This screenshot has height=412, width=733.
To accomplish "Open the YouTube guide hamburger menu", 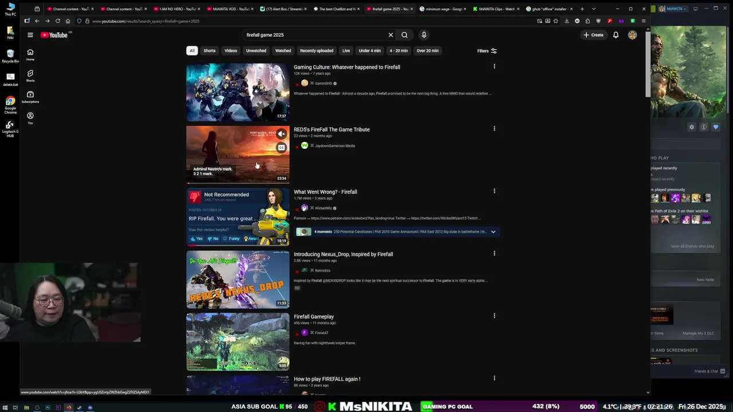I will point(30,35).
